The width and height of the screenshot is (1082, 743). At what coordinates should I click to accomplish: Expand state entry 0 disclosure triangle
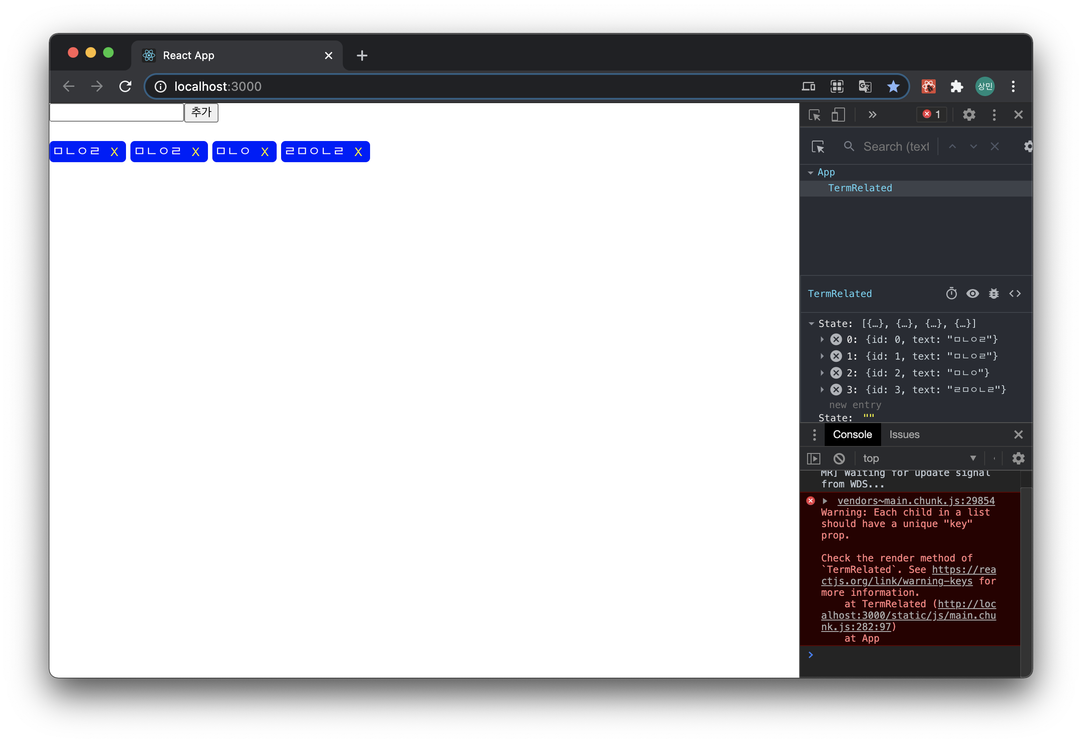pos(822,339)
